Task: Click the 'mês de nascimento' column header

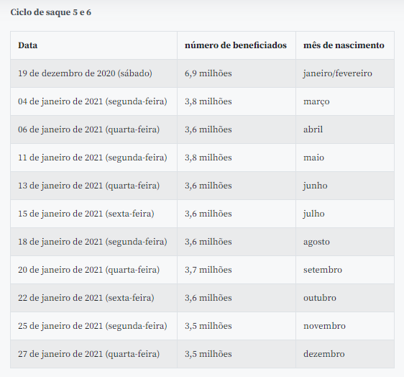Action: 345,45
